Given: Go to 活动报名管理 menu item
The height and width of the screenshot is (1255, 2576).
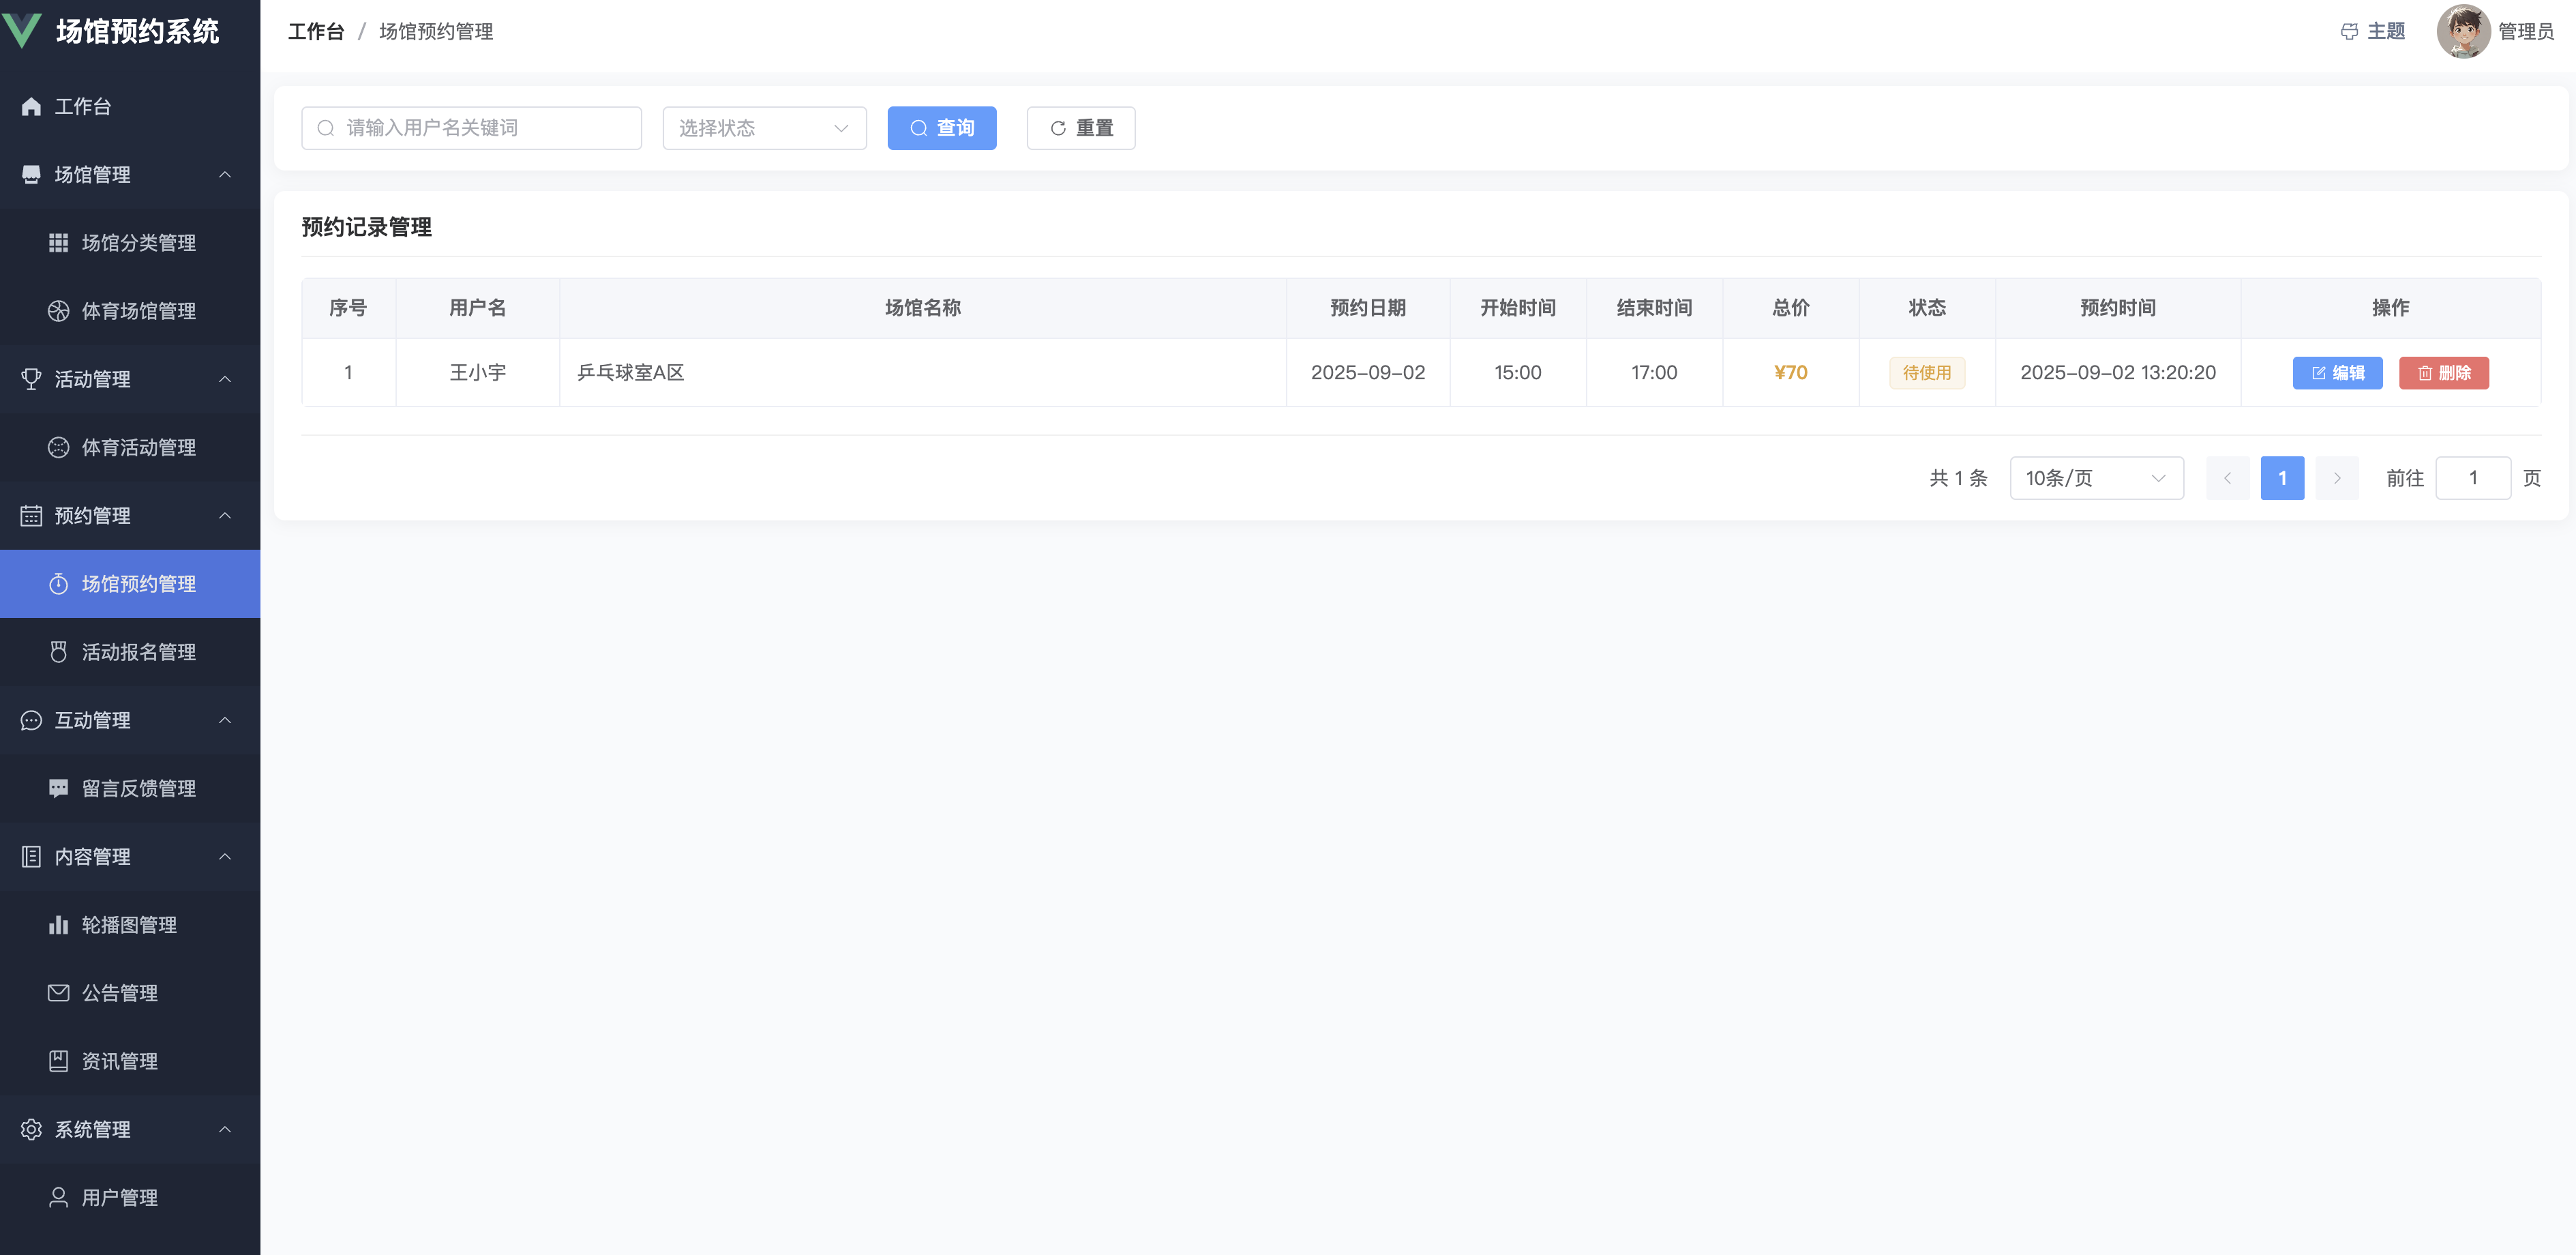Looking at the screenshot, I should click(138, 652).
